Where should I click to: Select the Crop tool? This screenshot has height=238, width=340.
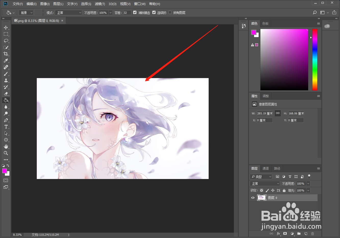click(x=6, y=54)
